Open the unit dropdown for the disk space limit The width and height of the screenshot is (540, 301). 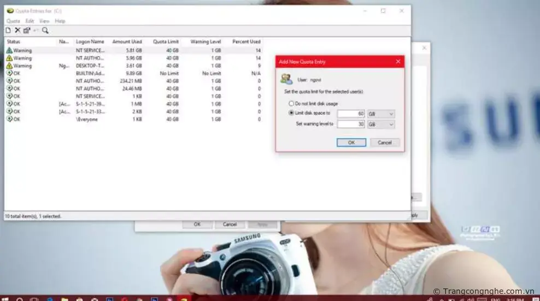coord(381,114)
